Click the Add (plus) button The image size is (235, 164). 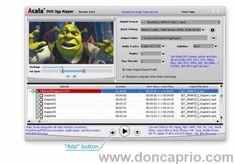113,133
